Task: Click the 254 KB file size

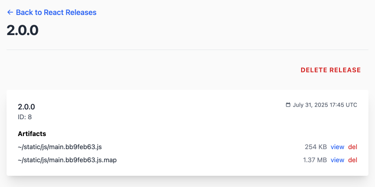Action: (x=316, y=147)
